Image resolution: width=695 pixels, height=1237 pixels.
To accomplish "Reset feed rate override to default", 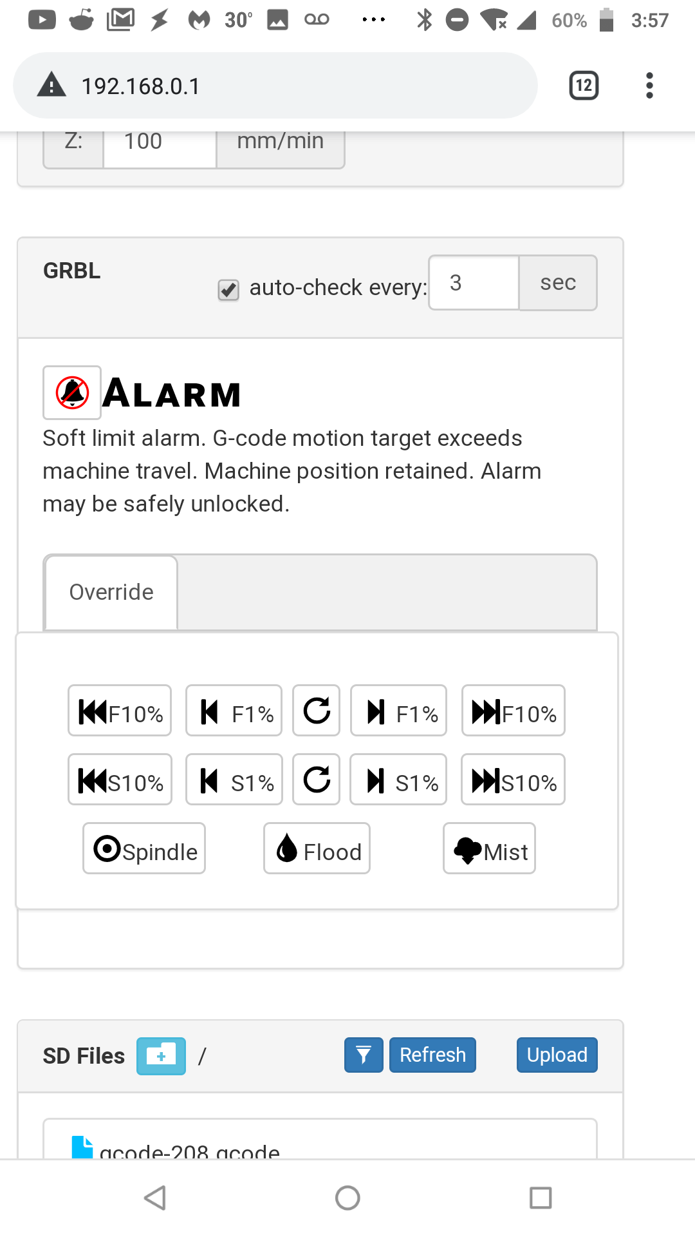I will tap(316, 711).
